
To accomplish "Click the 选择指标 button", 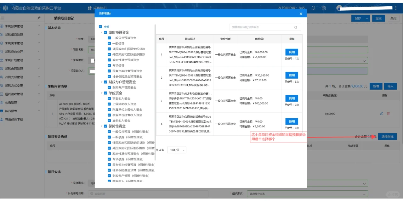I will pos(387,137).
